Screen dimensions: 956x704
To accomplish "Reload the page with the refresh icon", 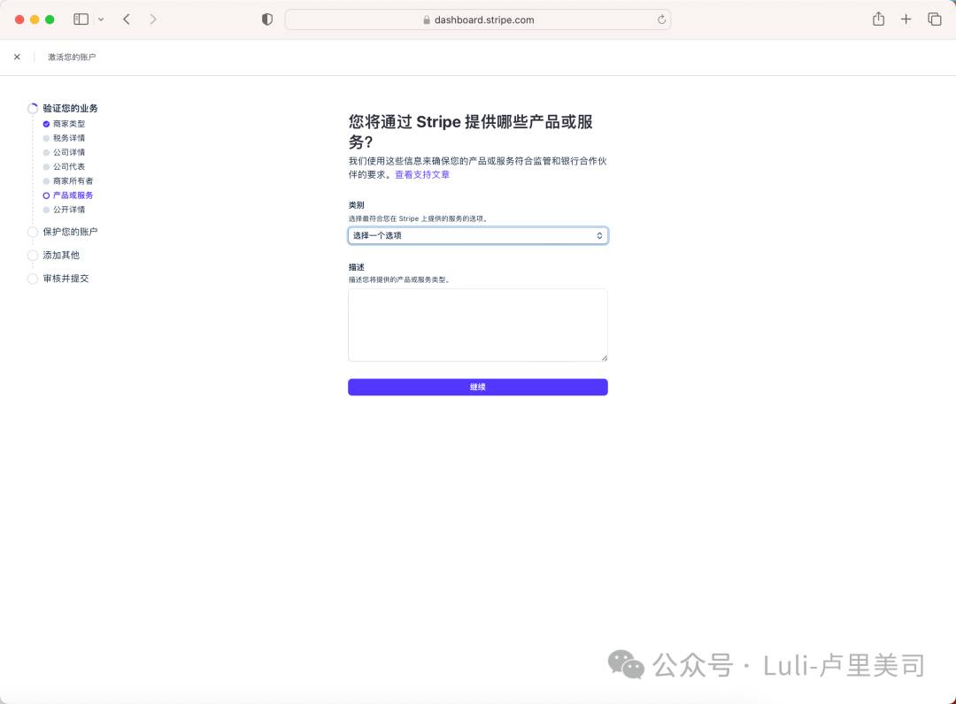I will pos(661,19).
